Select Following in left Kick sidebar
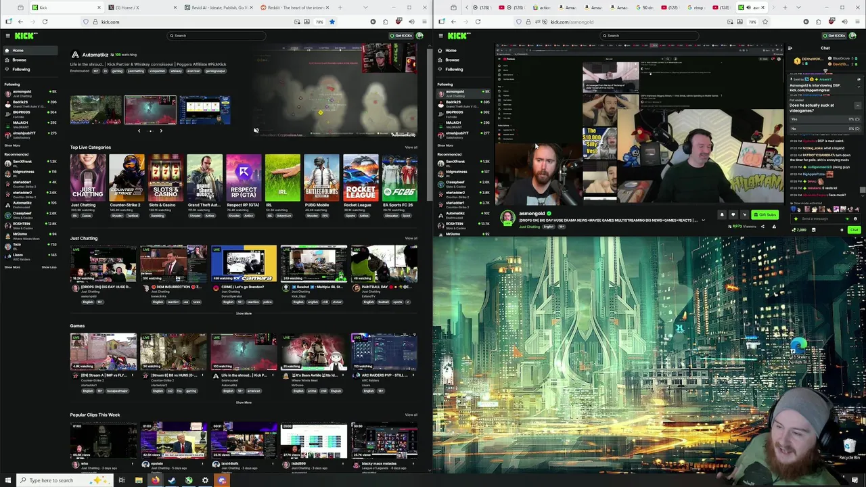 pos(30,69)
